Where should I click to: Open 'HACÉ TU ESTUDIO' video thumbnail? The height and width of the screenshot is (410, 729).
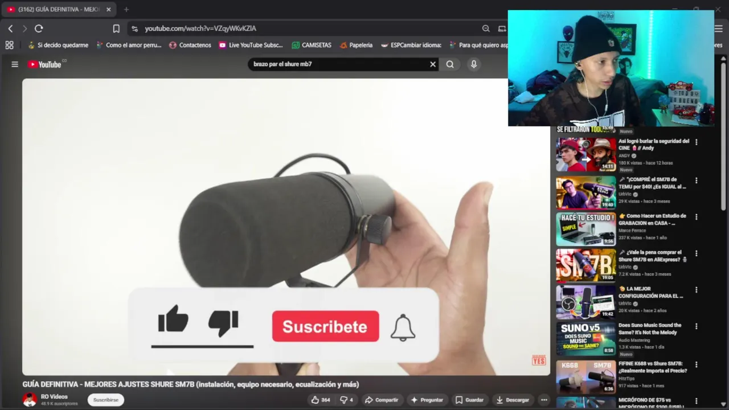(585, 229)
